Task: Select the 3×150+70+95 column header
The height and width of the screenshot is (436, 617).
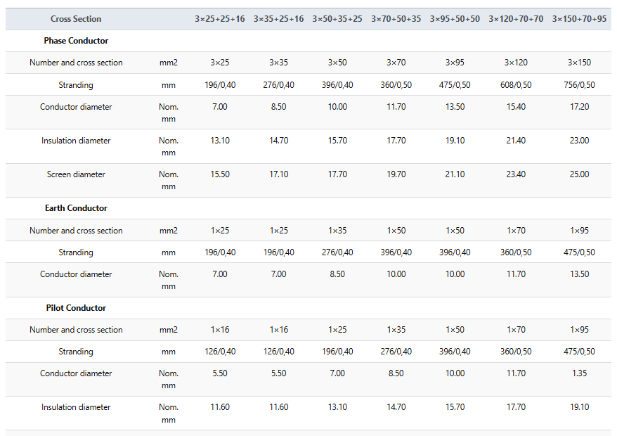Action: [x=579, y=19]
